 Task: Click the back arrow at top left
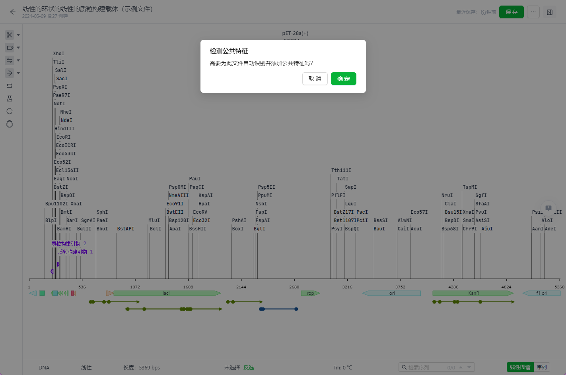13,12
